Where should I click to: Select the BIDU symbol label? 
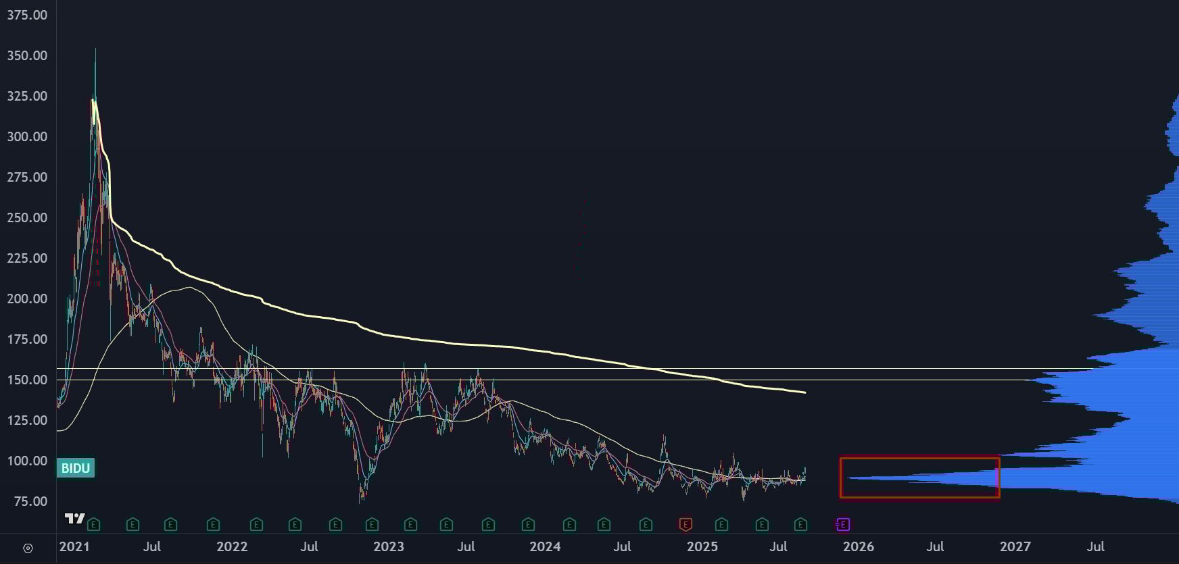click(76, 468)
